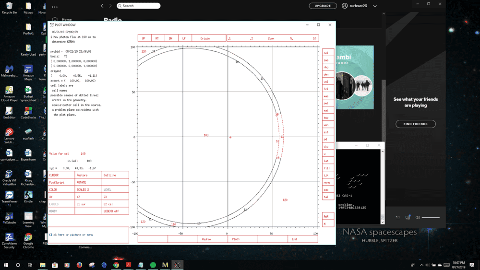Expand the surfcast23 account dropdown
480x270 pixels.
point(375,6)
